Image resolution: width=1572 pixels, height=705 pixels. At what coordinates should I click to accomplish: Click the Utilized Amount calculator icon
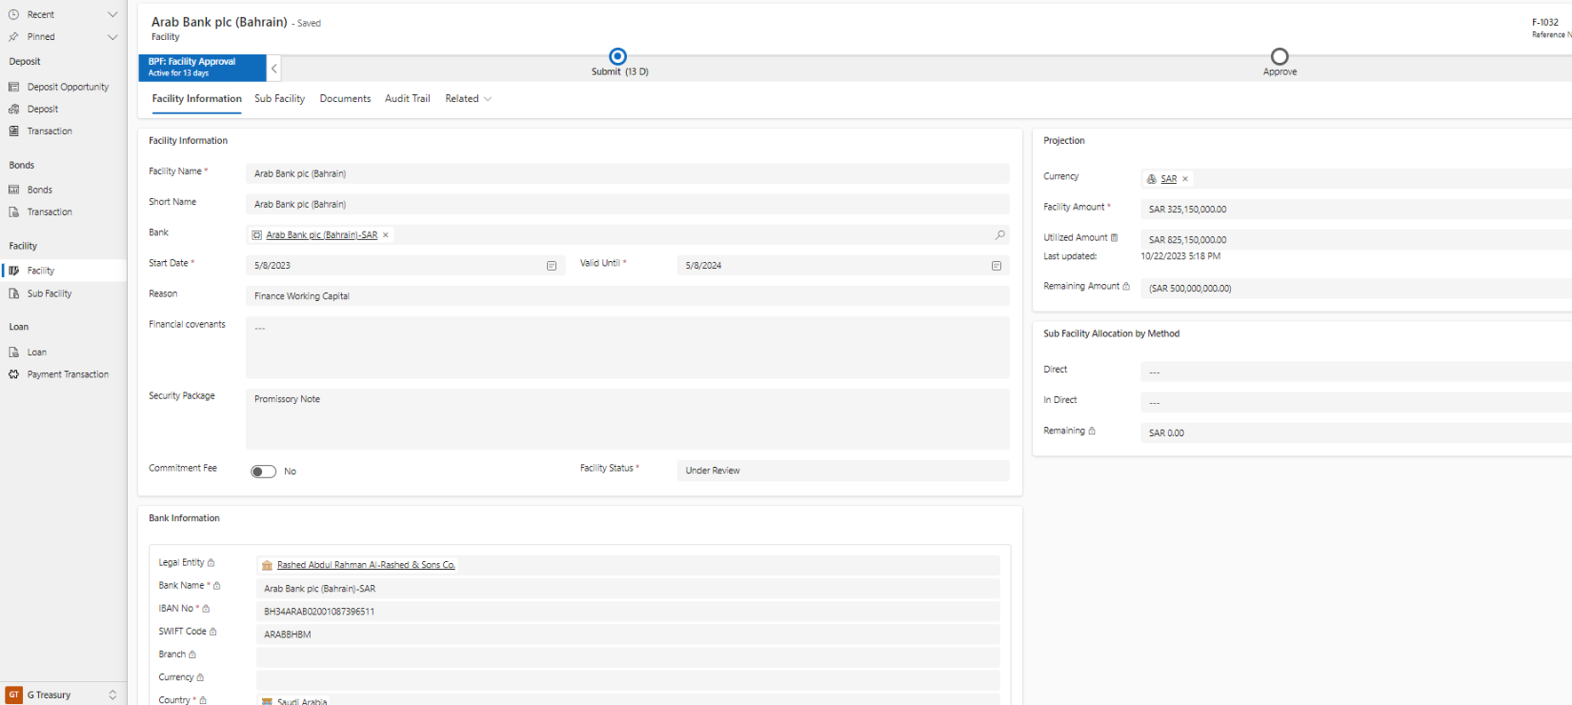[1115, 238]
